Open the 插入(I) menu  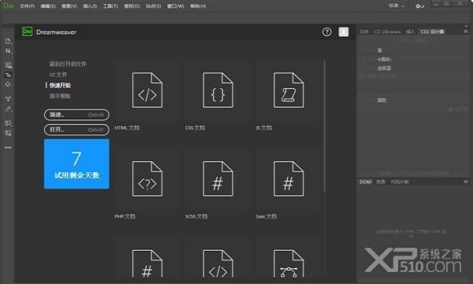click(90, 6)
